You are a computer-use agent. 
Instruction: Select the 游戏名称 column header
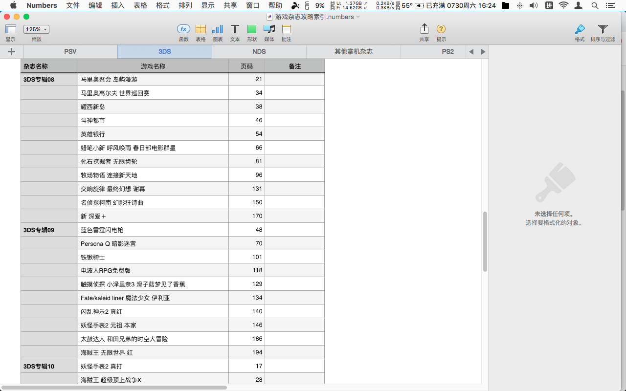click(x=153, y=66)
